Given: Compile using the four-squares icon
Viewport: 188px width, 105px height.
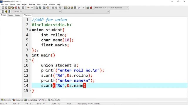Looking at the screenshot, I should [65, 8].
